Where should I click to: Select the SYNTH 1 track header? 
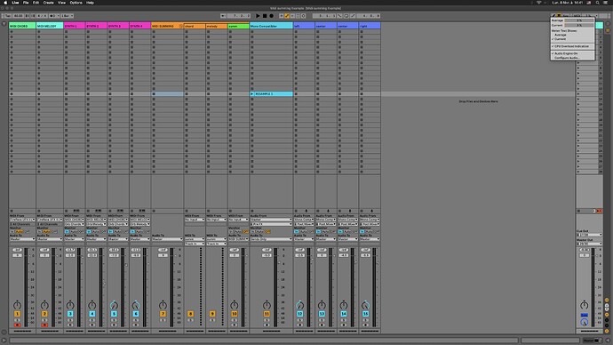(75, 26)
